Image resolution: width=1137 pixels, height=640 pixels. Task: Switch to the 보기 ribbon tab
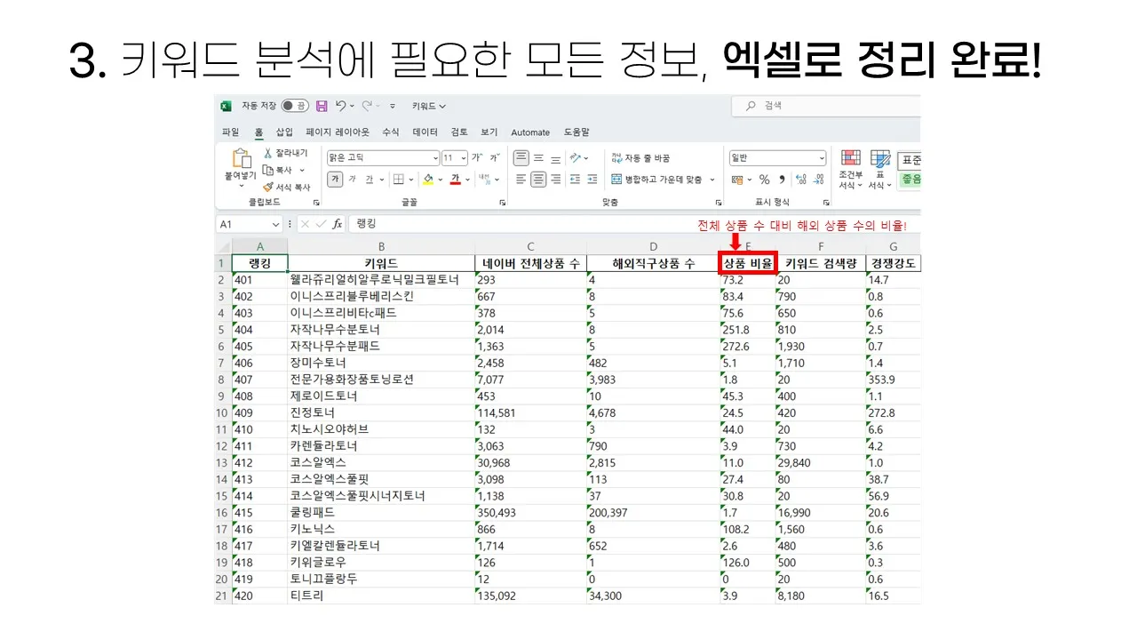489,132
